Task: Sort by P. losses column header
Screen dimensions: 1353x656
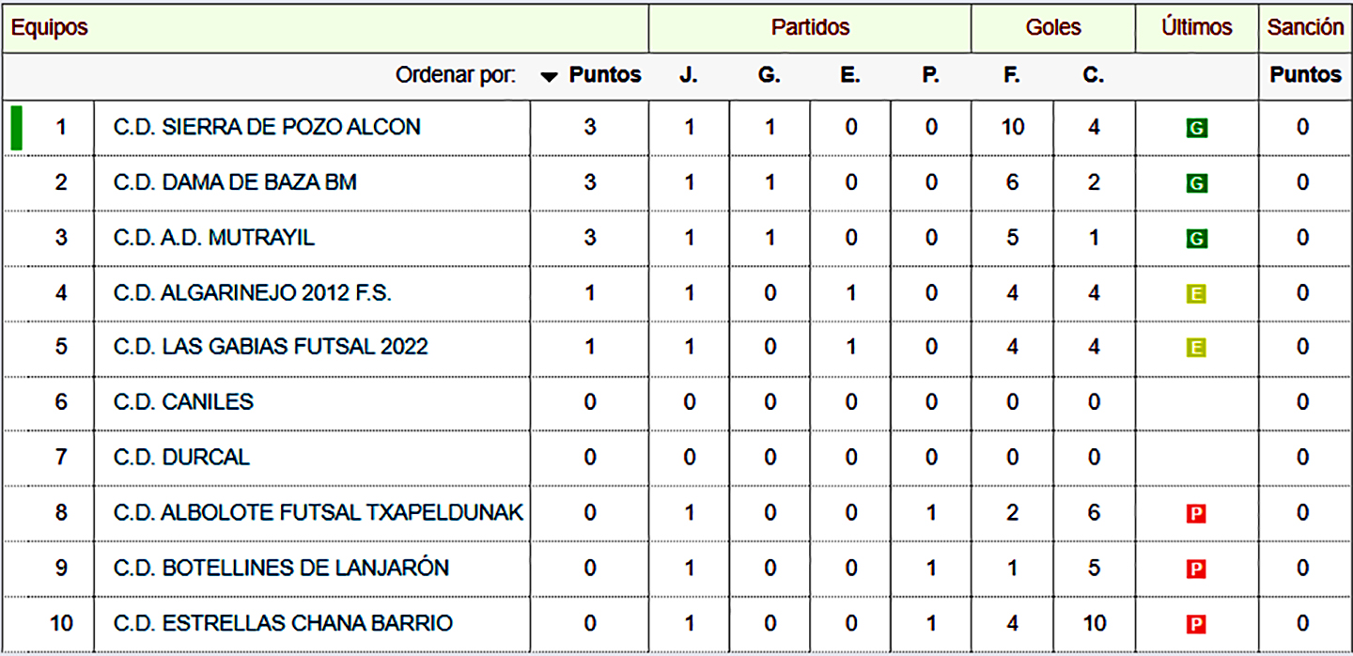Action: tap(930, 75)
